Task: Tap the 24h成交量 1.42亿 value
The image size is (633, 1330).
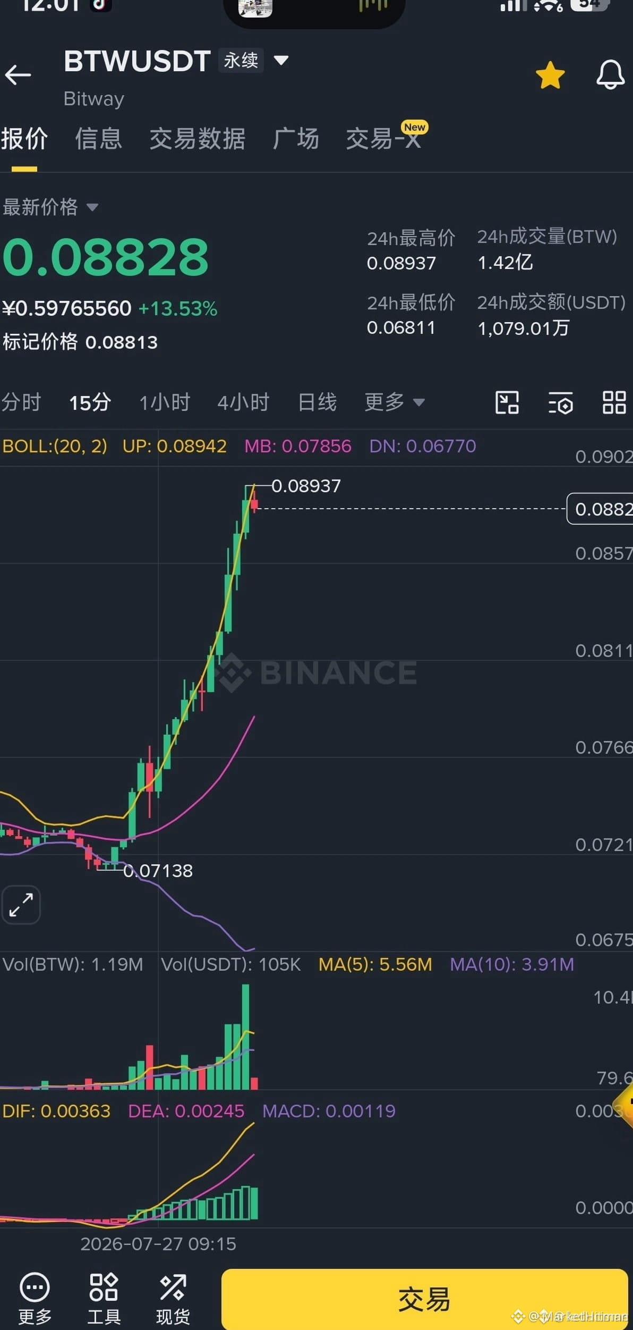Action: point(505,262)
